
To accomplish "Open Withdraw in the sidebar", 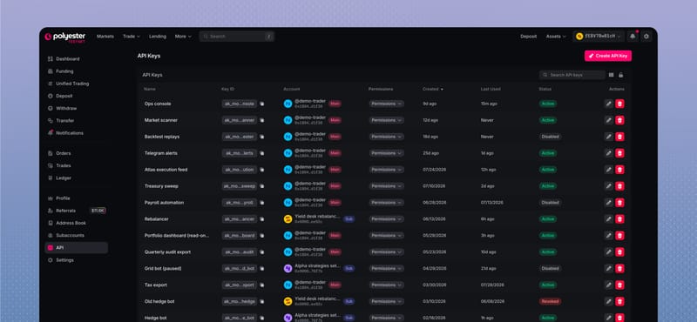I will (x=77, y=109).
